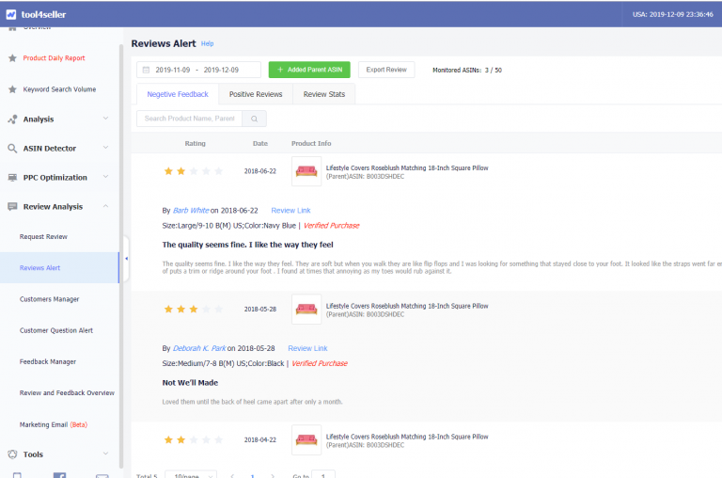Click two-star rating of 2018-04-22 review

coord(194,440)
